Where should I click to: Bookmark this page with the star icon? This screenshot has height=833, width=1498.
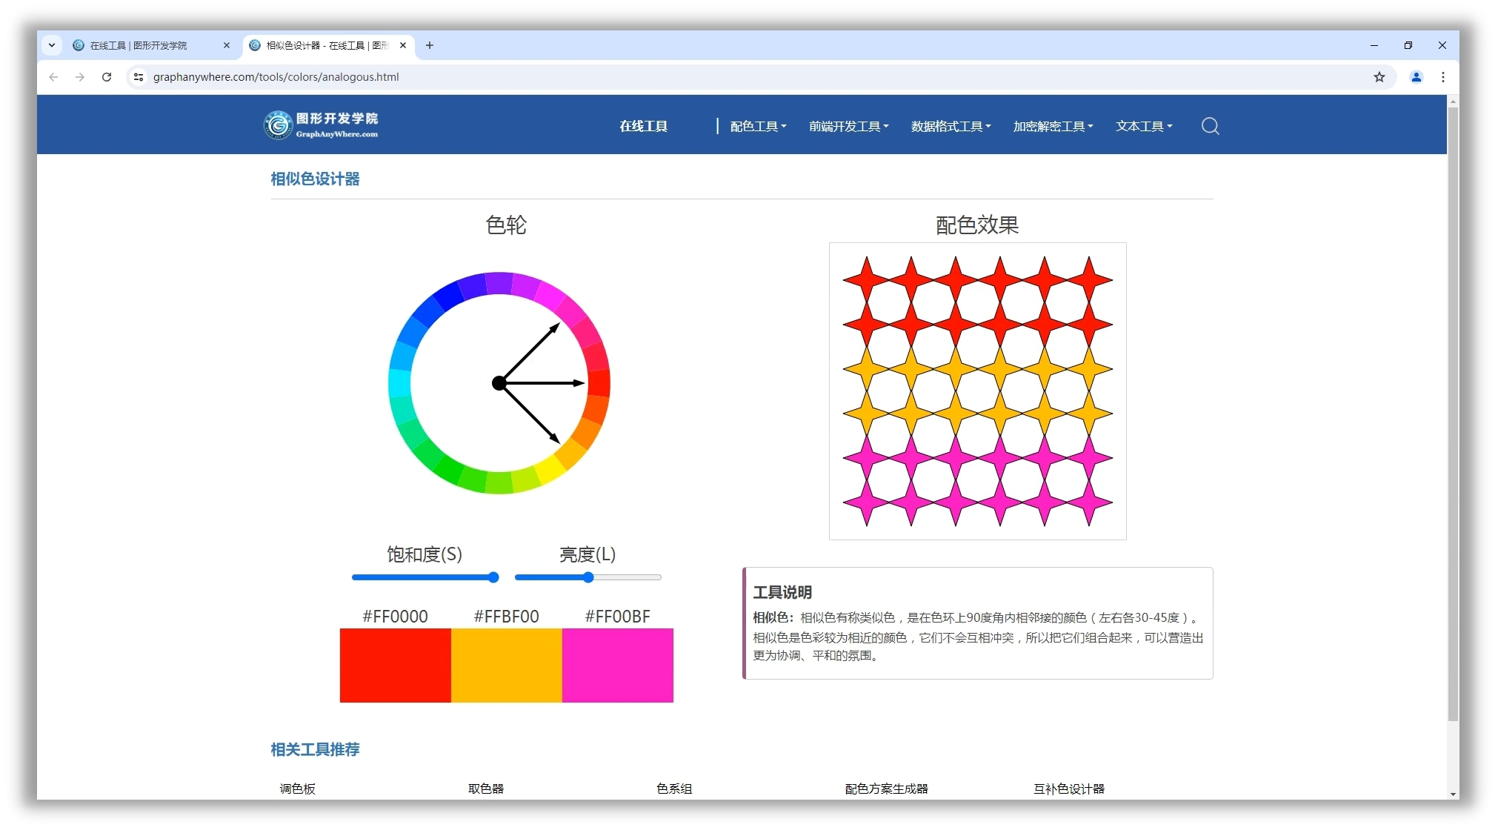(x=1379, y=77)
